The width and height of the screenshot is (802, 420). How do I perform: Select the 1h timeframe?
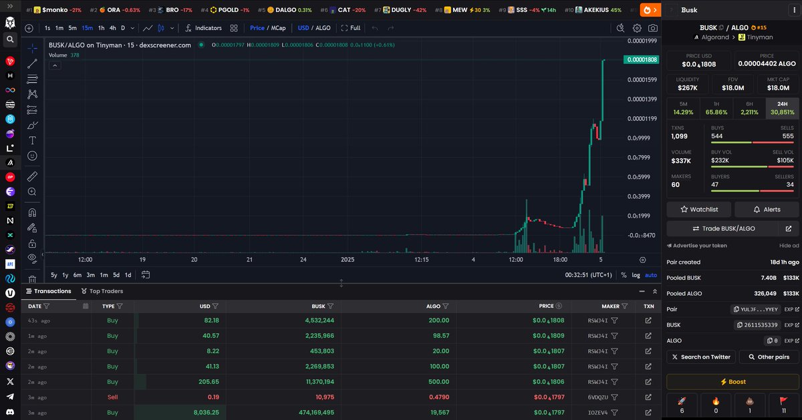[x=101, y=28]
